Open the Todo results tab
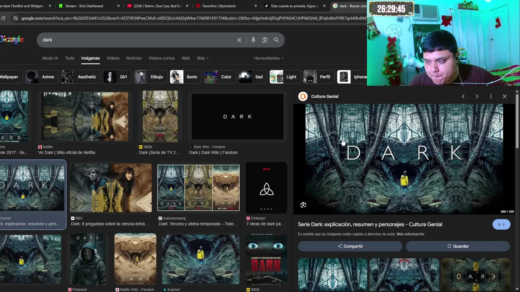This screenshot has height=292, width=520. [x=70, y=58]
